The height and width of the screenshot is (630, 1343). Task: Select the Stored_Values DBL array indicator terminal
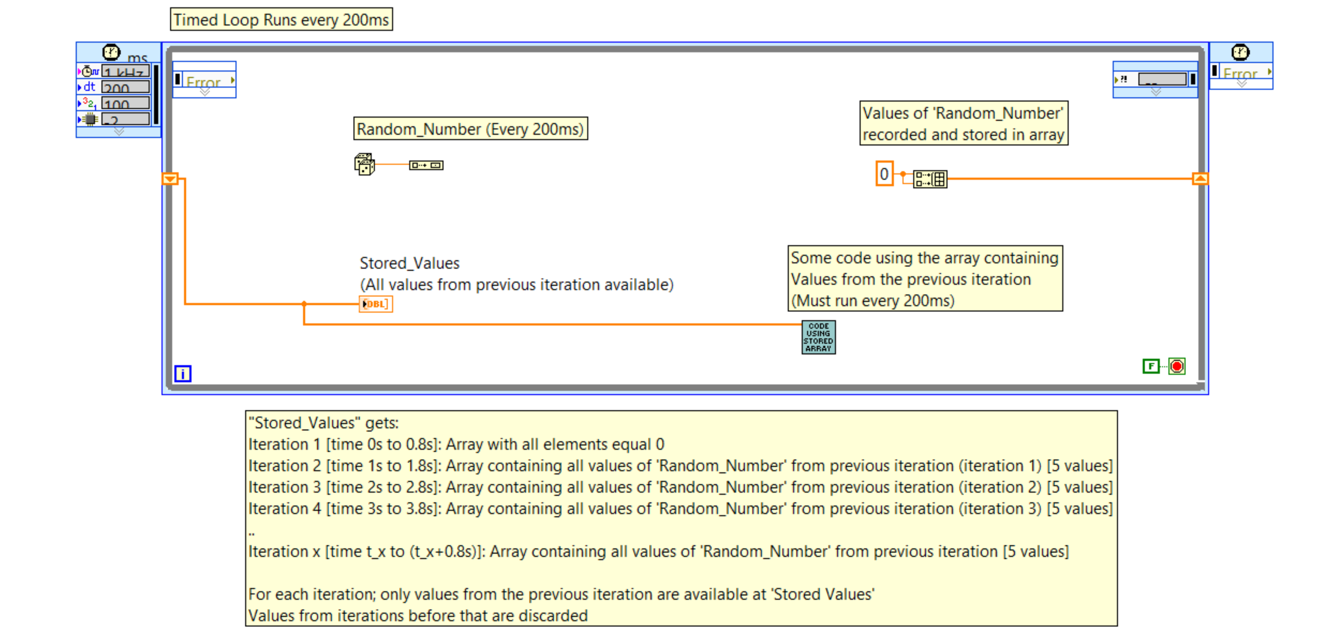pos(375,304)
